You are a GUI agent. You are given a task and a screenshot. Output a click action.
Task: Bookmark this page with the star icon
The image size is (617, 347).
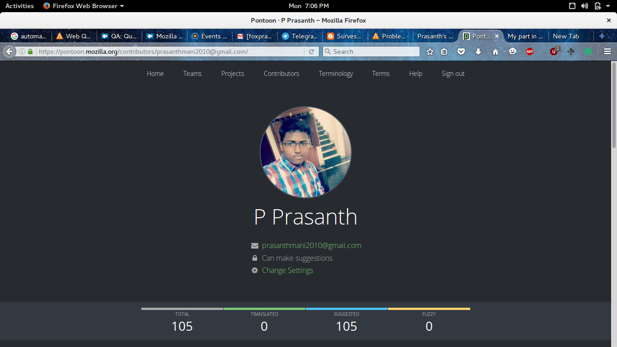[430, 52]
